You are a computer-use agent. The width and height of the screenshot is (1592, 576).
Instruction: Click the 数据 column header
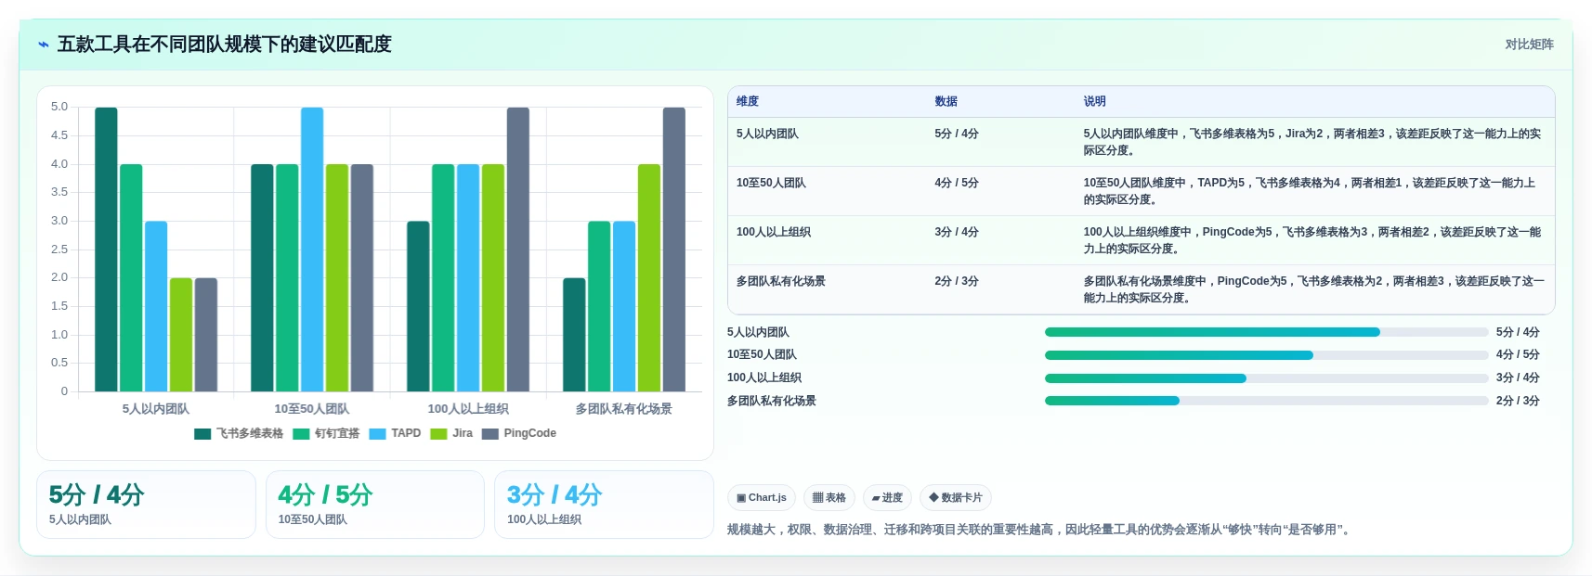[x=946, y=101]
